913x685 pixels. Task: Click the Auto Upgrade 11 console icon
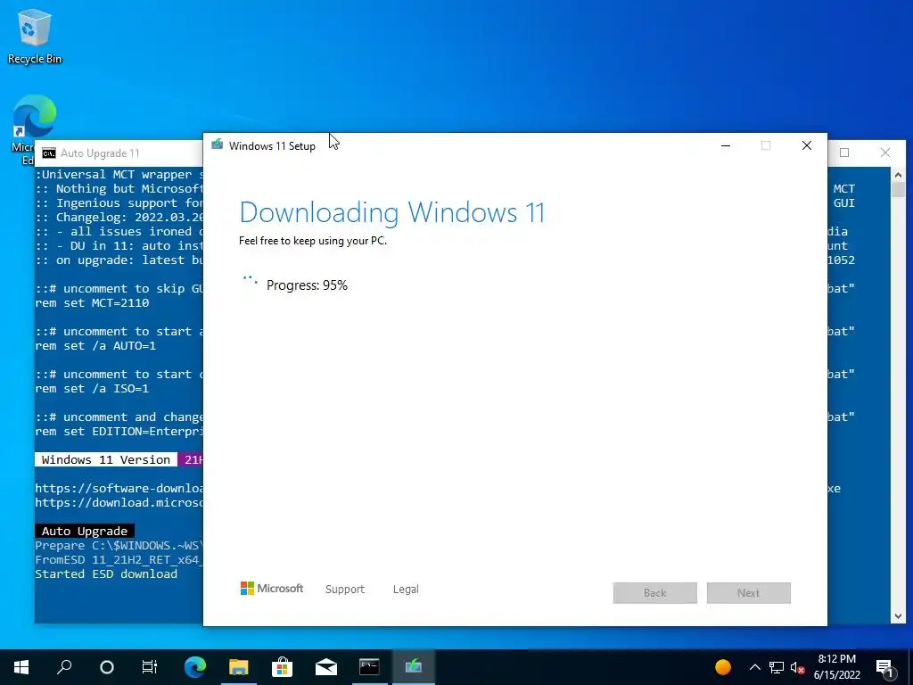point(49,153)
